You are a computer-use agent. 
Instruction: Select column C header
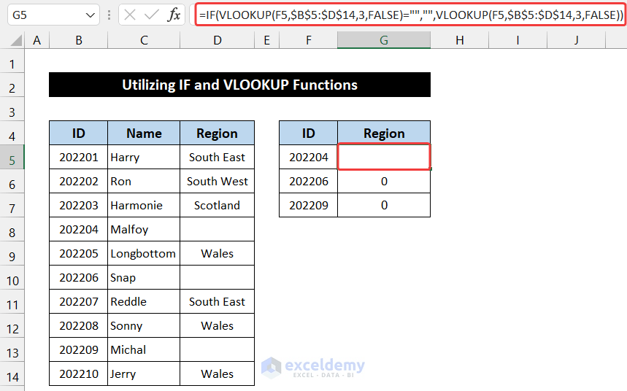[x=144, y=40]
